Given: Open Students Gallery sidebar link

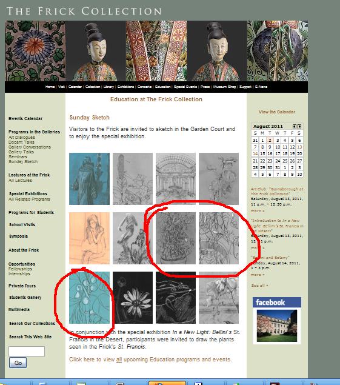Looking at the screenshot, I should click(25, 297).
